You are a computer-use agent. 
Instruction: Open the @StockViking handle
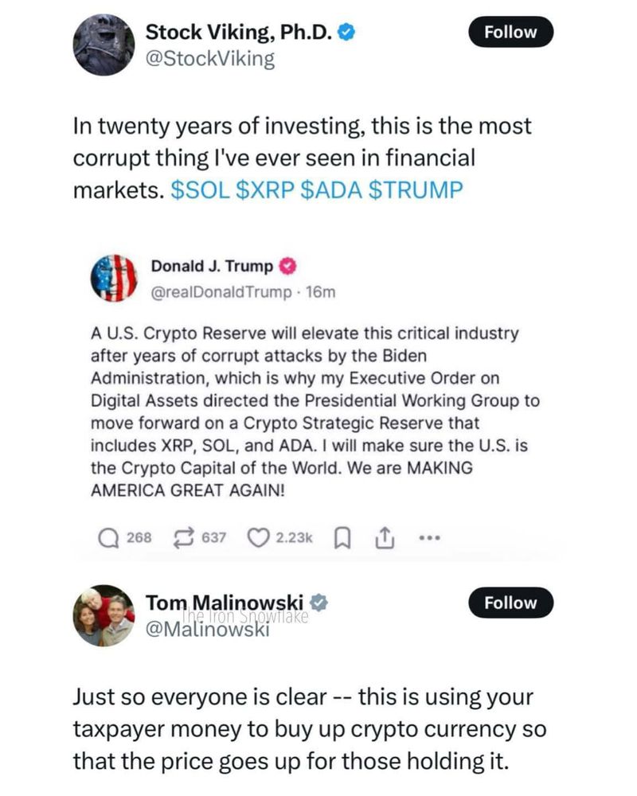pos(209,59)
